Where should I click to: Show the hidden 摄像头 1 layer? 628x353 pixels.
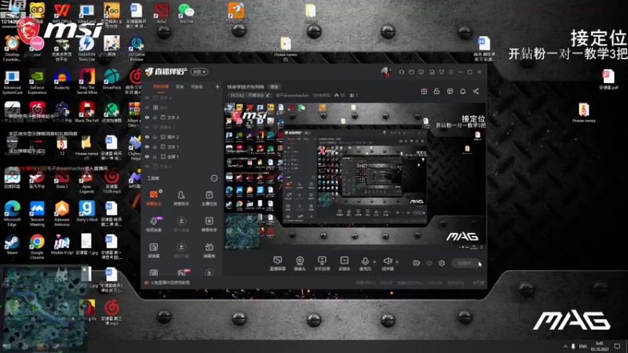click(147, 127)
